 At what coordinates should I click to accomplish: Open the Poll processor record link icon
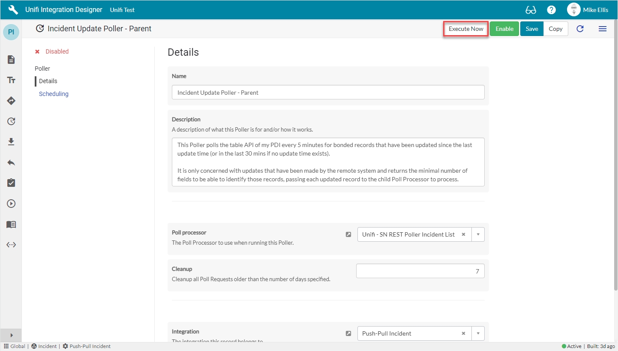(x=348, y=234)
